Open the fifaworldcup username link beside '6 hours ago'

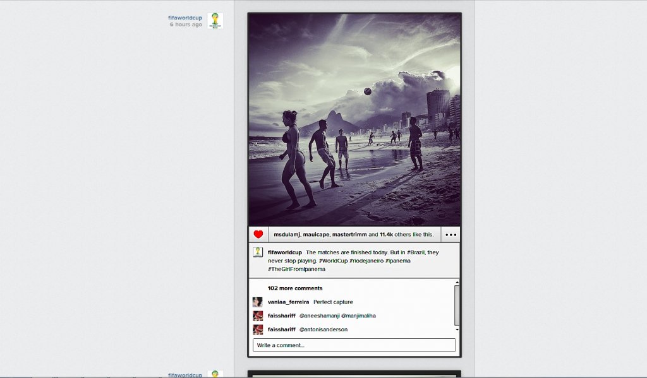(185, 18)
